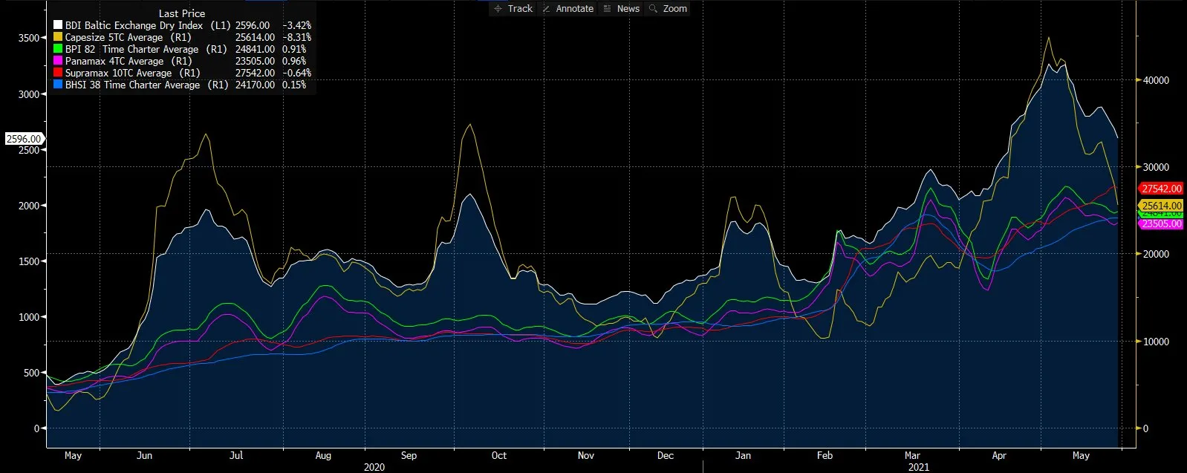The image size is (1187, 473).
Task: Click the blue BHSI 38 legend swatch
Action: point(58,85)
